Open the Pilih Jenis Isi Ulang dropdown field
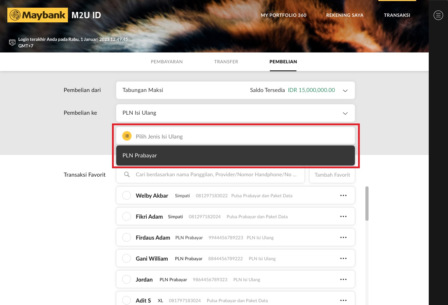This screenshot has height=305, width=448. click(236, 136)
